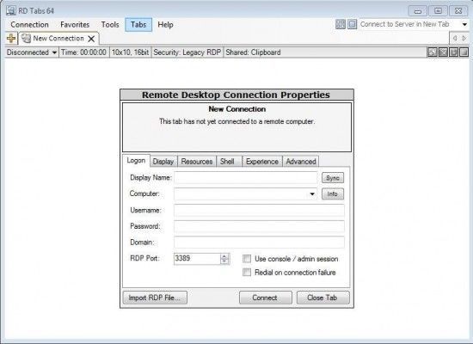Focus the Username input field
The height and width of the screenshot is (344, 473).
259,210
